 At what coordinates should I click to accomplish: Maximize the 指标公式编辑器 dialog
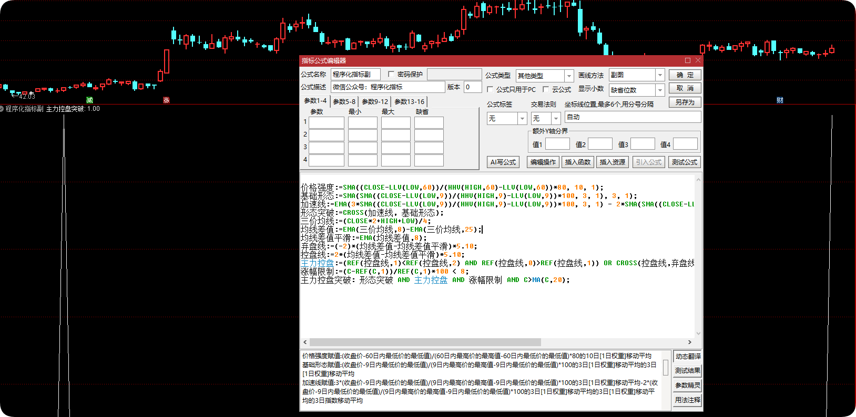pyautogui.click(x=688, y=60)
